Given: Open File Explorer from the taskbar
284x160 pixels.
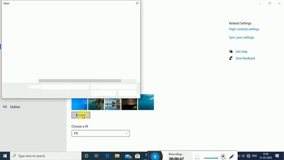Looking at the screenshot, I should click(117, 156).
